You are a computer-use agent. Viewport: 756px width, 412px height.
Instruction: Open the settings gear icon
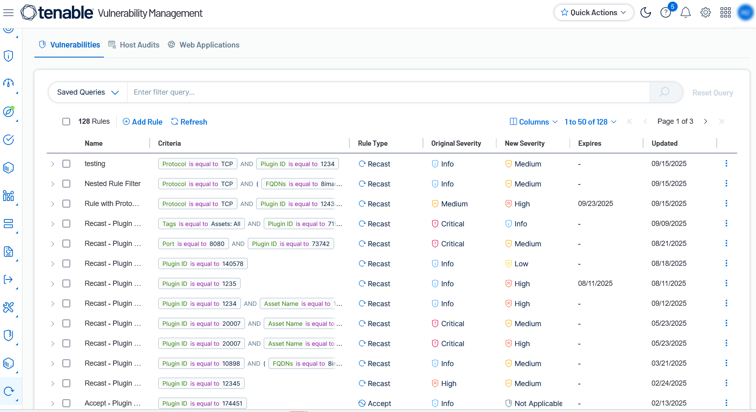click(x=706, y=13)
